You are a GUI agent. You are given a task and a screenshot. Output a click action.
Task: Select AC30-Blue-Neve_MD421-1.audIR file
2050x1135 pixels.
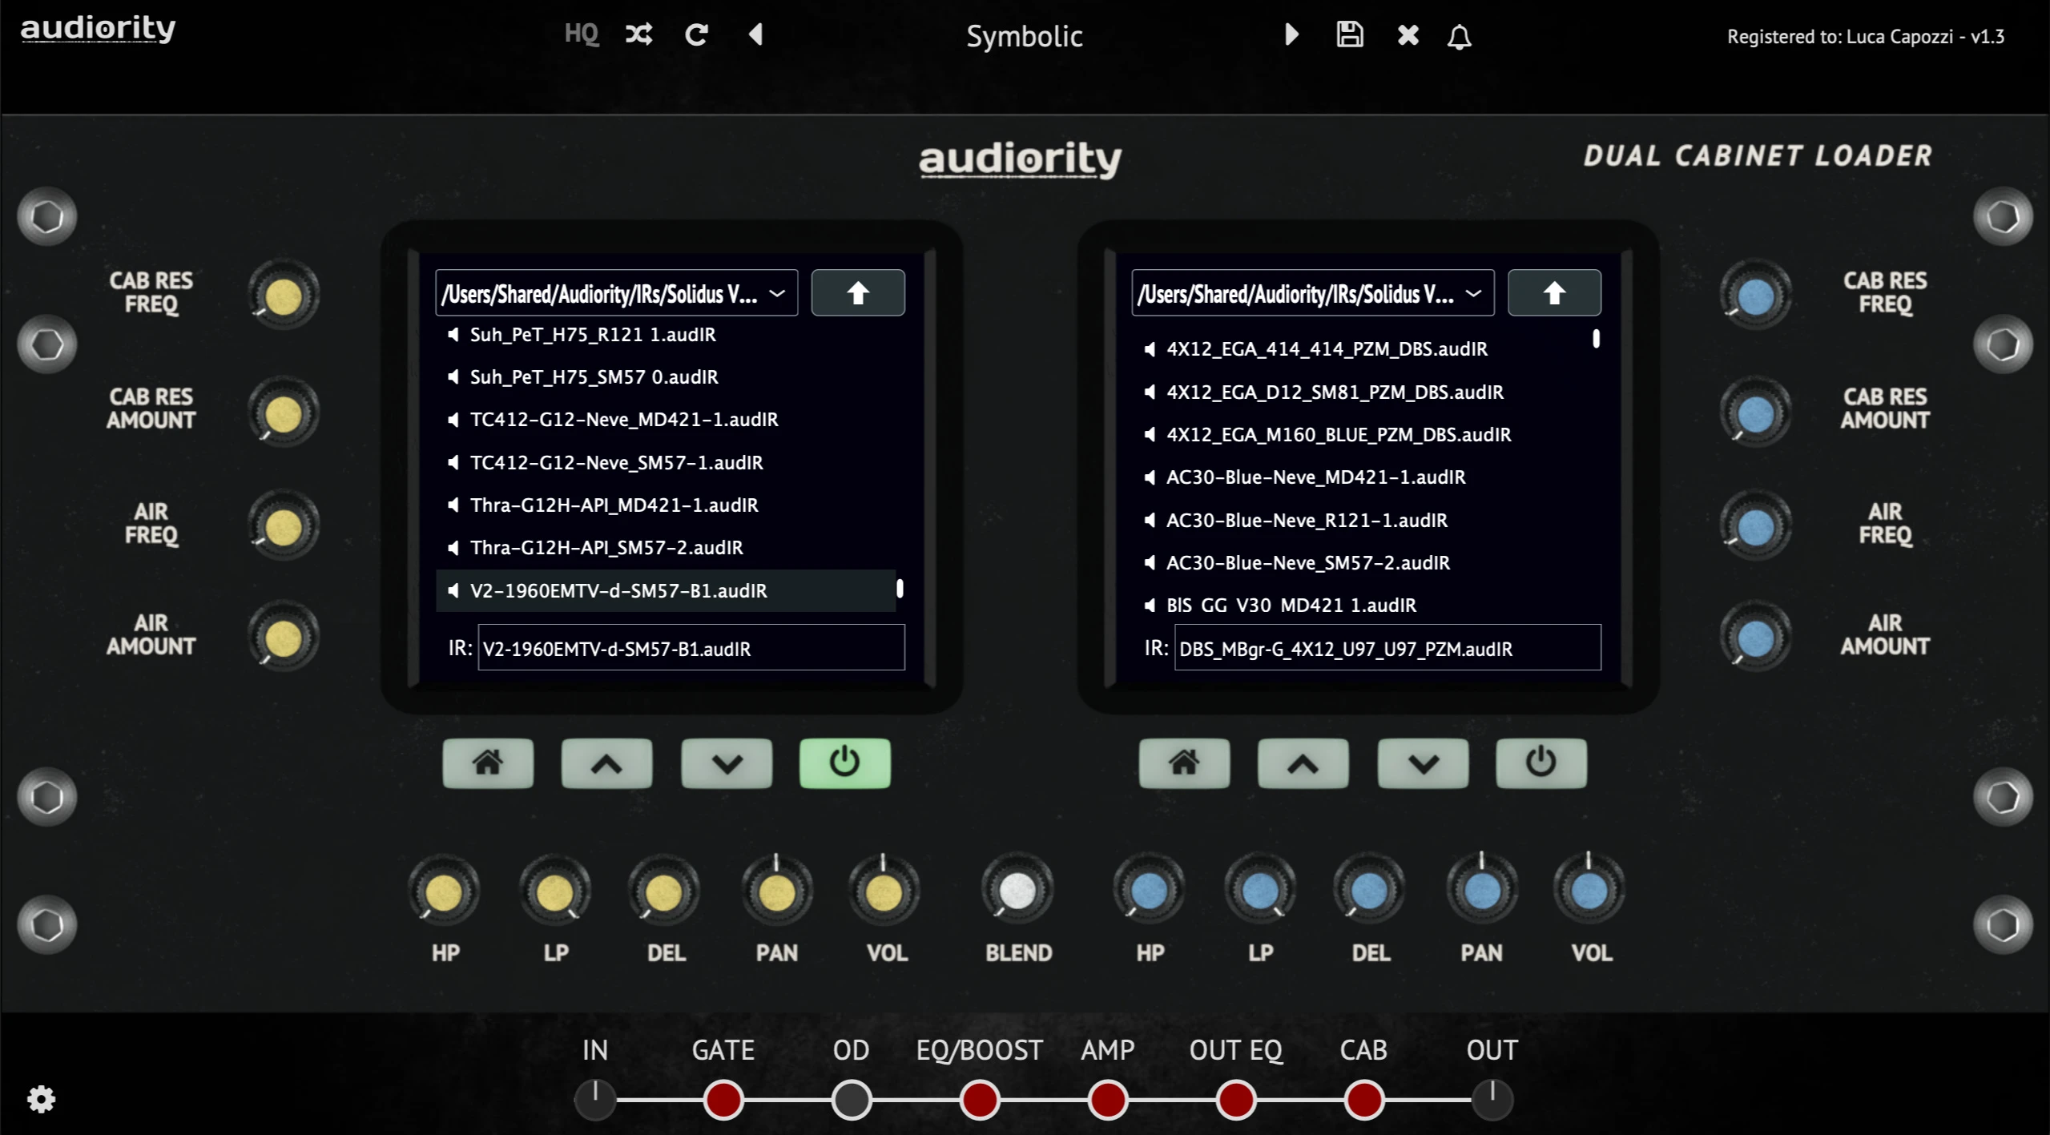coord(1362,477)
